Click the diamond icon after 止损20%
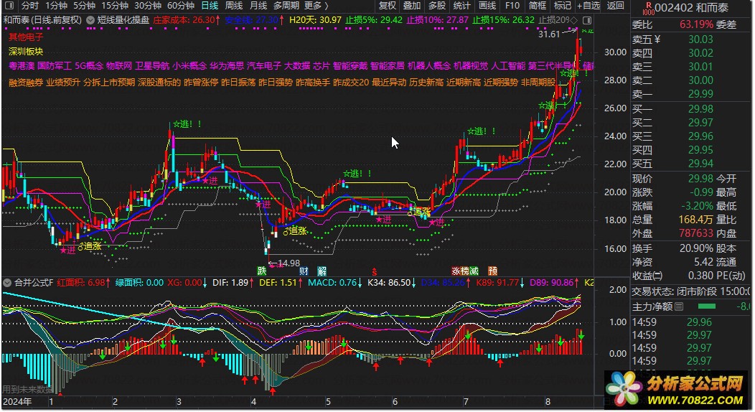This screenshot has width=755, height=412. pyautogui.click(x=573, y=20)
